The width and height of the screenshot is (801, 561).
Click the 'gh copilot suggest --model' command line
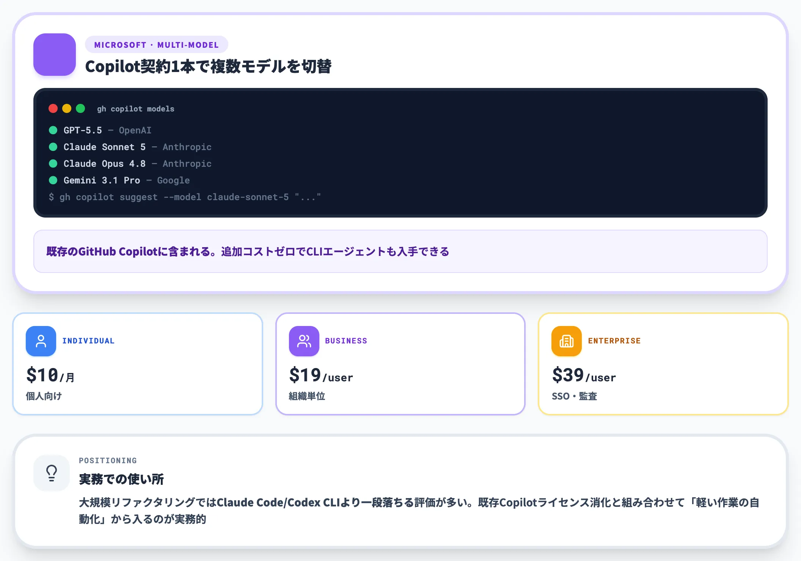click(185, 197)
